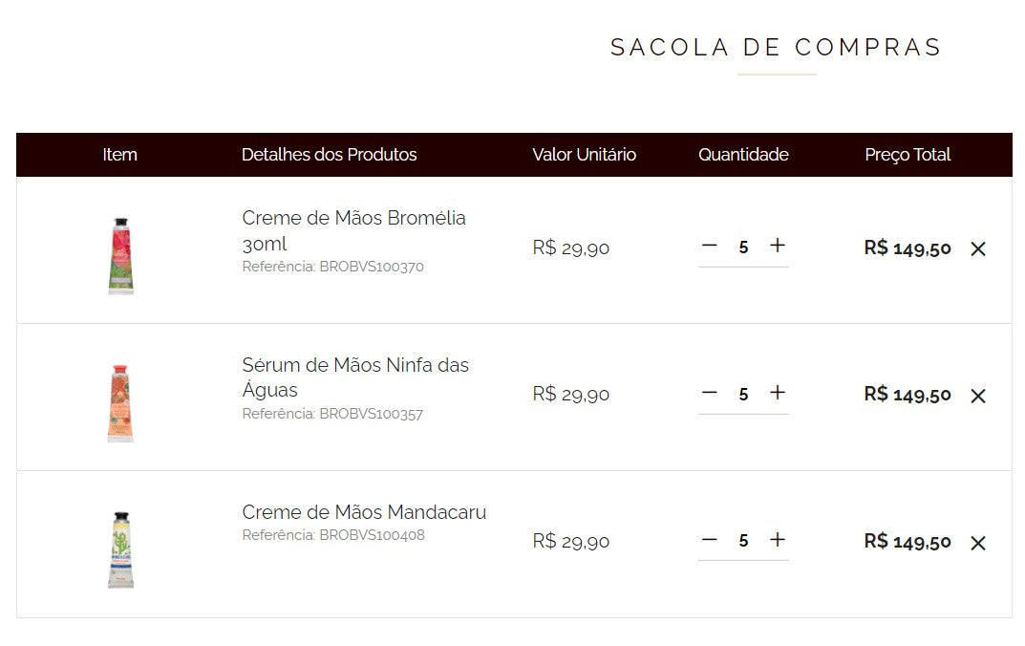Increase quantity of Creme de Mãos Bromélia

(x=778, y=246)
